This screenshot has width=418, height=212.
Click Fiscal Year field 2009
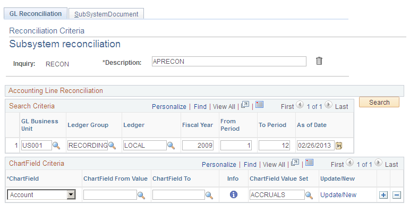point(198,146)
